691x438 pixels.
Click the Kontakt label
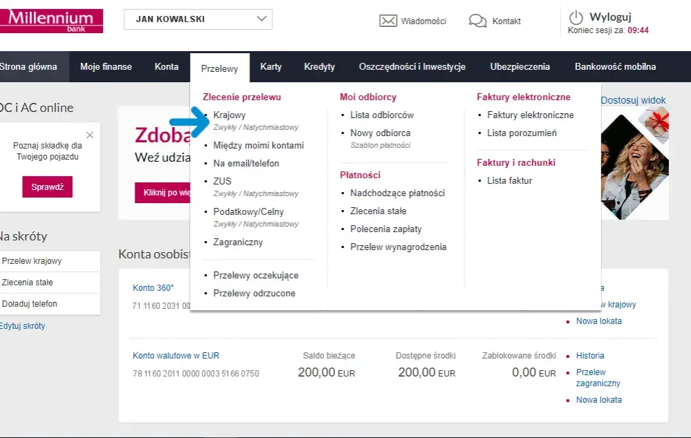pyautogui.click(x=507, y=21)
